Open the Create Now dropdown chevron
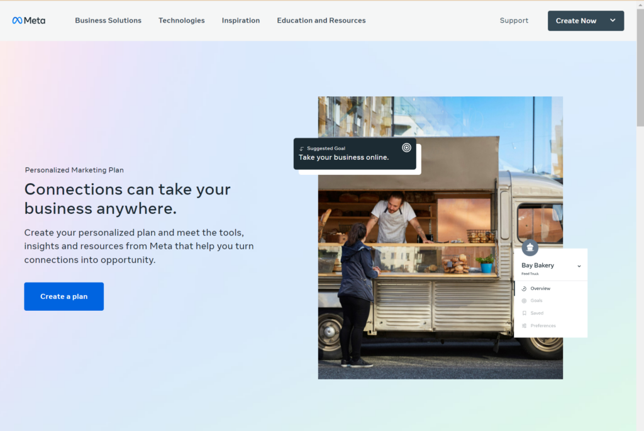The image size is (644, 431). click(611, 20)
